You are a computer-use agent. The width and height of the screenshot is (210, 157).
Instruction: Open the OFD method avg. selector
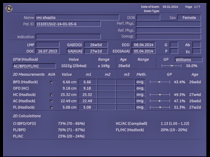point(140,88)
